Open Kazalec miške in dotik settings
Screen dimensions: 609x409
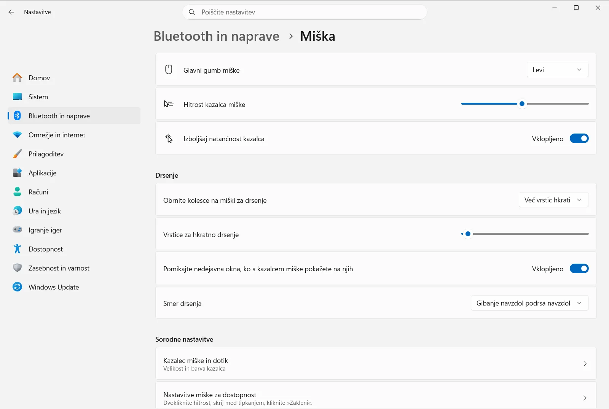[x=376, y=364]
